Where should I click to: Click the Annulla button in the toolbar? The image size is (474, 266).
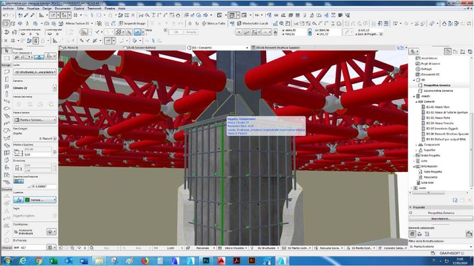click(x=191, y=32)
